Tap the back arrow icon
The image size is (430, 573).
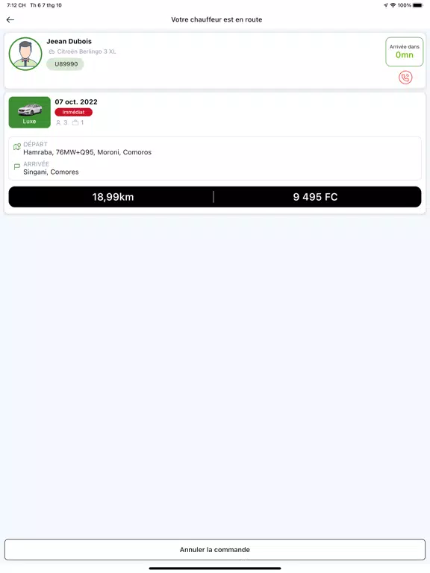10,19
